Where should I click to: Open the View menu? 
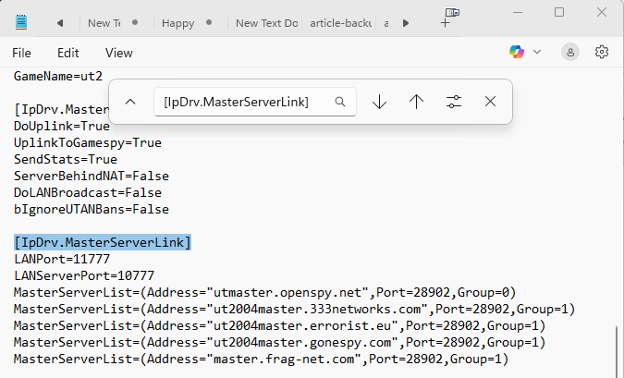119,53
